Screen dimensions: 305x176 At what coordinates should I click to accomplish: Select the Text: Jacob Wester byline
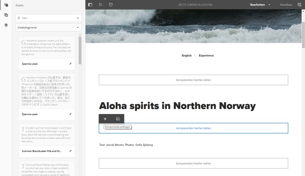click(126, 145)
